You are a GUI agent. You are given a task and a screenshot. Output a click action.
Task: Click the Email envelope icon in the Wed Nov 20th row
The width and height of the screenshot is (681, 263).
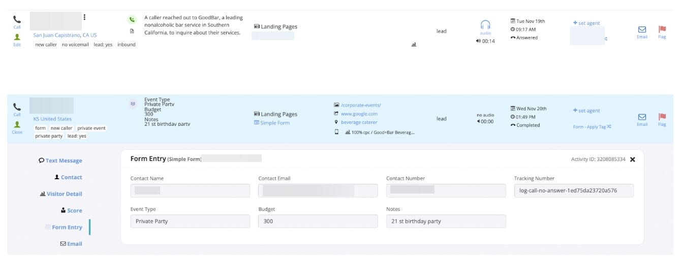point(642,117)
